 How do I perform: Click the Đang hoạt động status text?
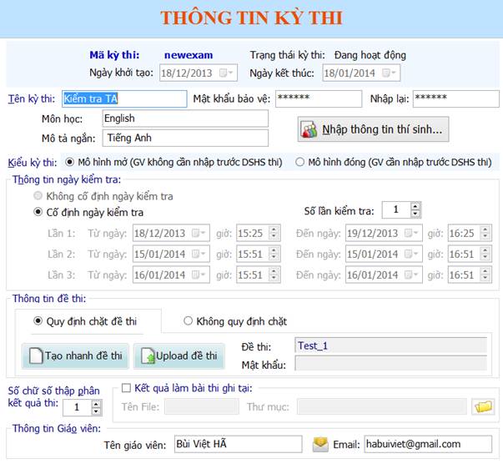coord(370,55)
